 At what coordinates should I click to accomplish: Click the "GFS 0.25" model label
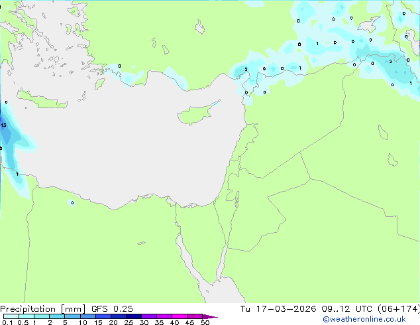point(112,309)
